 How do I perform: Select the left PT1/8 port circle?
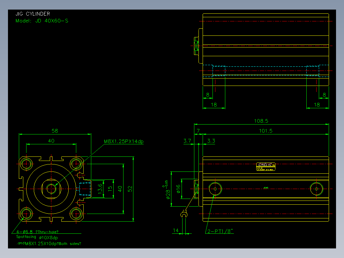[215, 189]
